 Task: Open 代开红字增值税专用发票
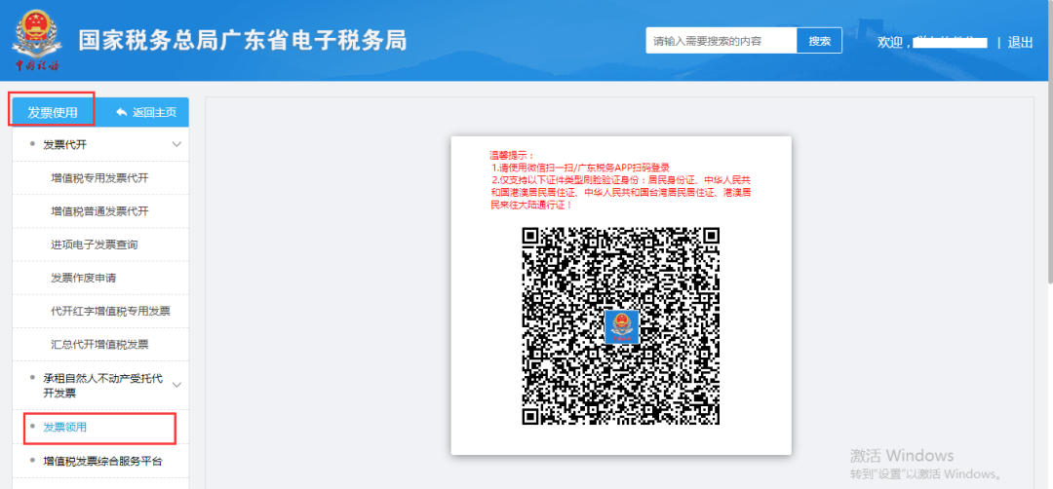(111, 312)
